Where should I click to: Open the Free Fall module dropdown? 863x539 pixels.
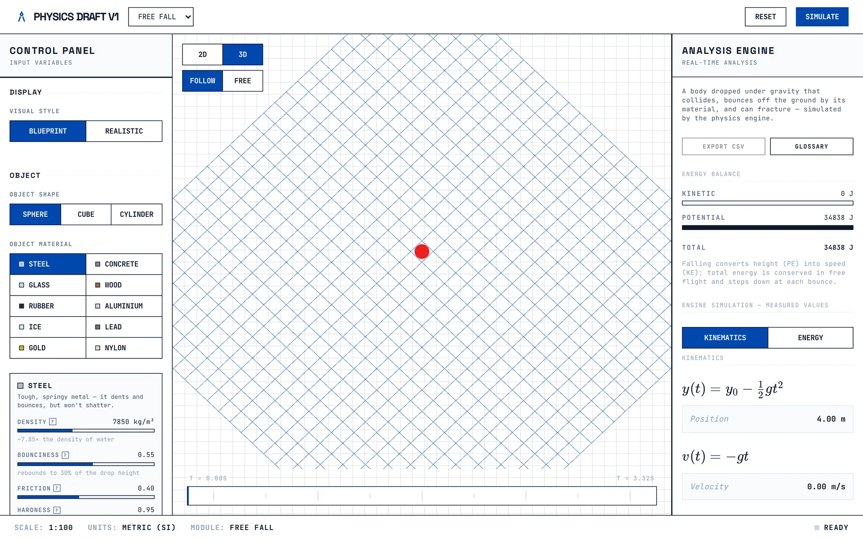coord(161,17)
